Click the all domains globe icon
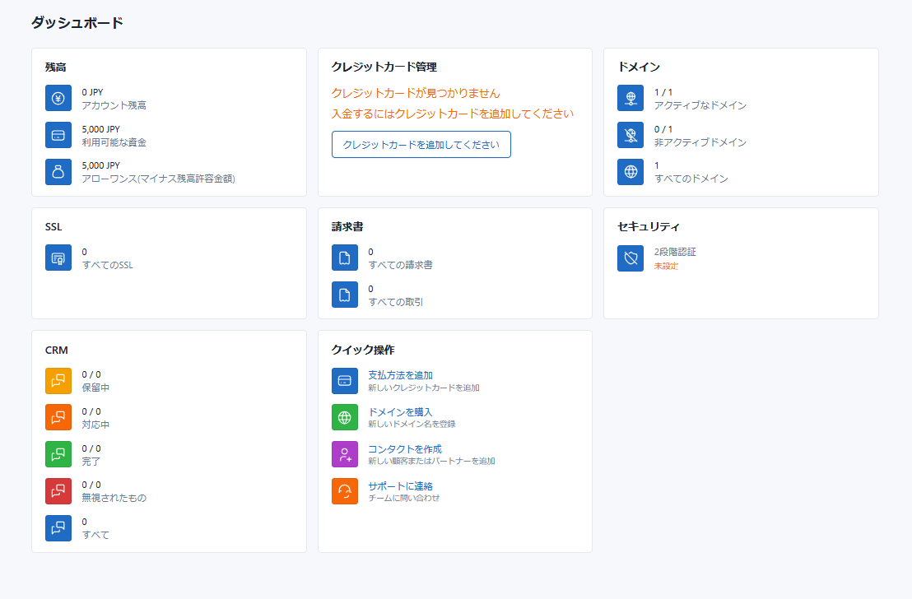 tap(630, 172)
